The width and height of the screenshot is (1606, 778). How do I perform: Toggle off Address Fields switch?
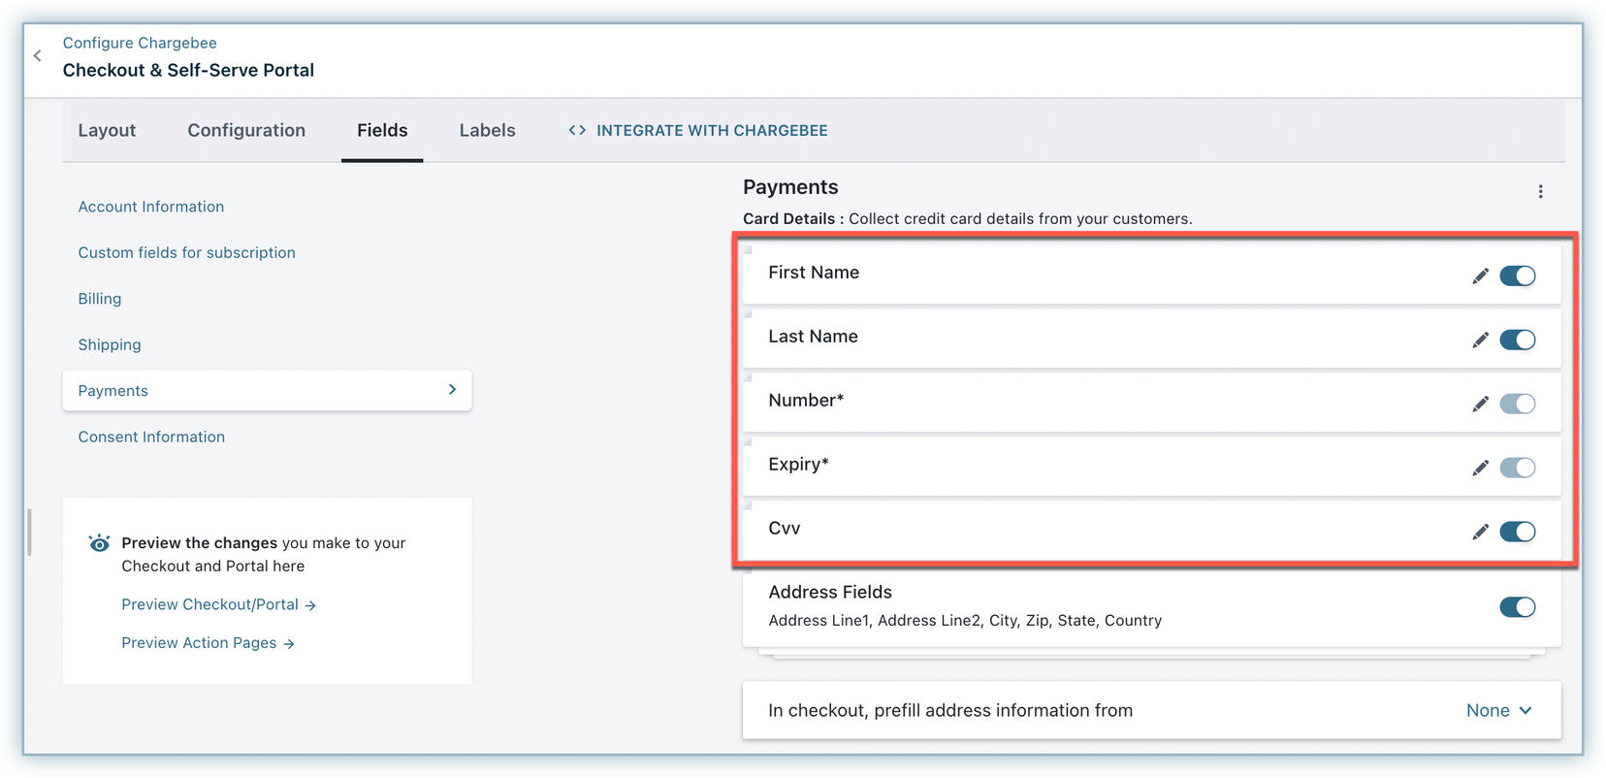point(1517,607)
